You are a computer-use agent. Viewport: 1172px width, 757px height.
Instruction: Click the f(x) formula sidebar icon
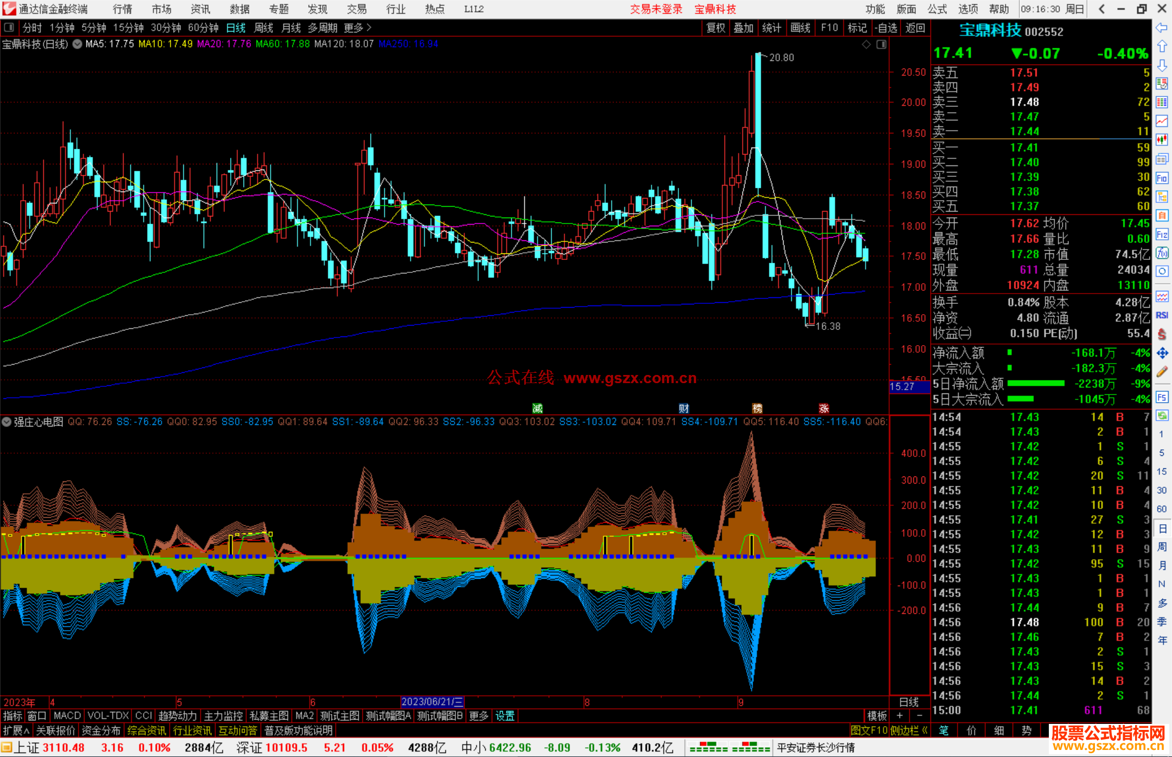[x=1162, y=253]
